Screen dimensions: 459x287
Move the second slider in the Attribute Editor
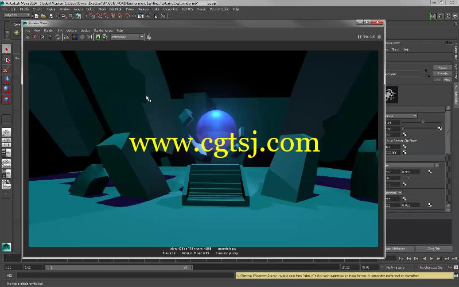pyautogui.click(x=403, y=129)
